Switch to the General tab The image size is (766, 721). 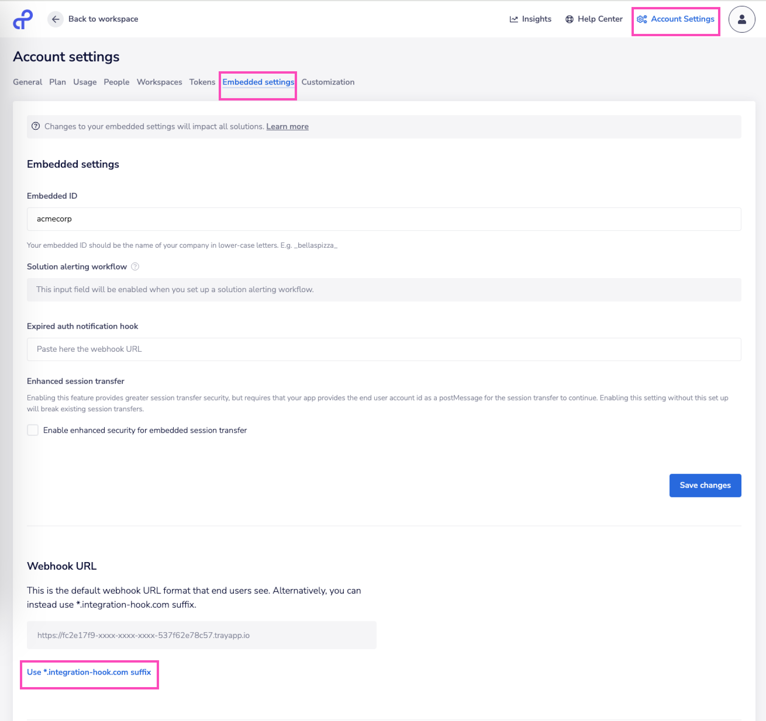tap(27, 82)
